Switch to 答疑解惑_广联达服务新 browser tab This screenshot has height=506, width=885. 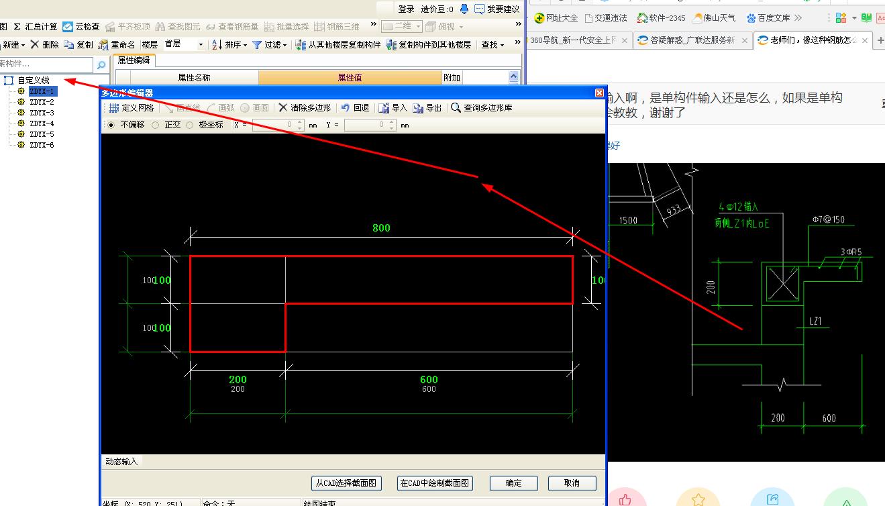click(x=692, y=40)
